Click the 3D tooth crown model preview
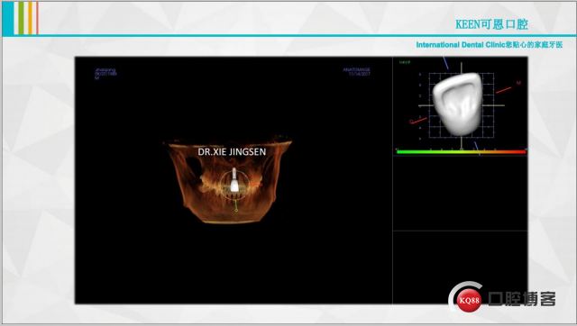Viewport: 577px width, 326px height. [458, 104]
